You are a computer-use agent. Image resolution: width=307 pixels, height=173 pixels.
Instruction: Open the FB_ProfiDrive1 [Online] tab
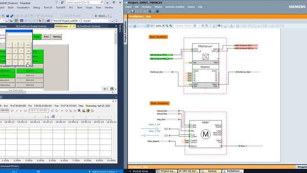88,26
